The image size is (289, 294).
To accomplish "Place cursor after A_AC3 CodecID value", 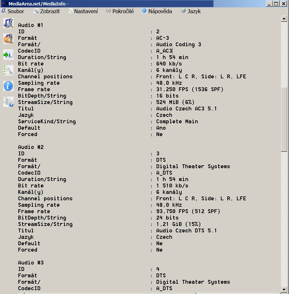I will coord(173,51).
